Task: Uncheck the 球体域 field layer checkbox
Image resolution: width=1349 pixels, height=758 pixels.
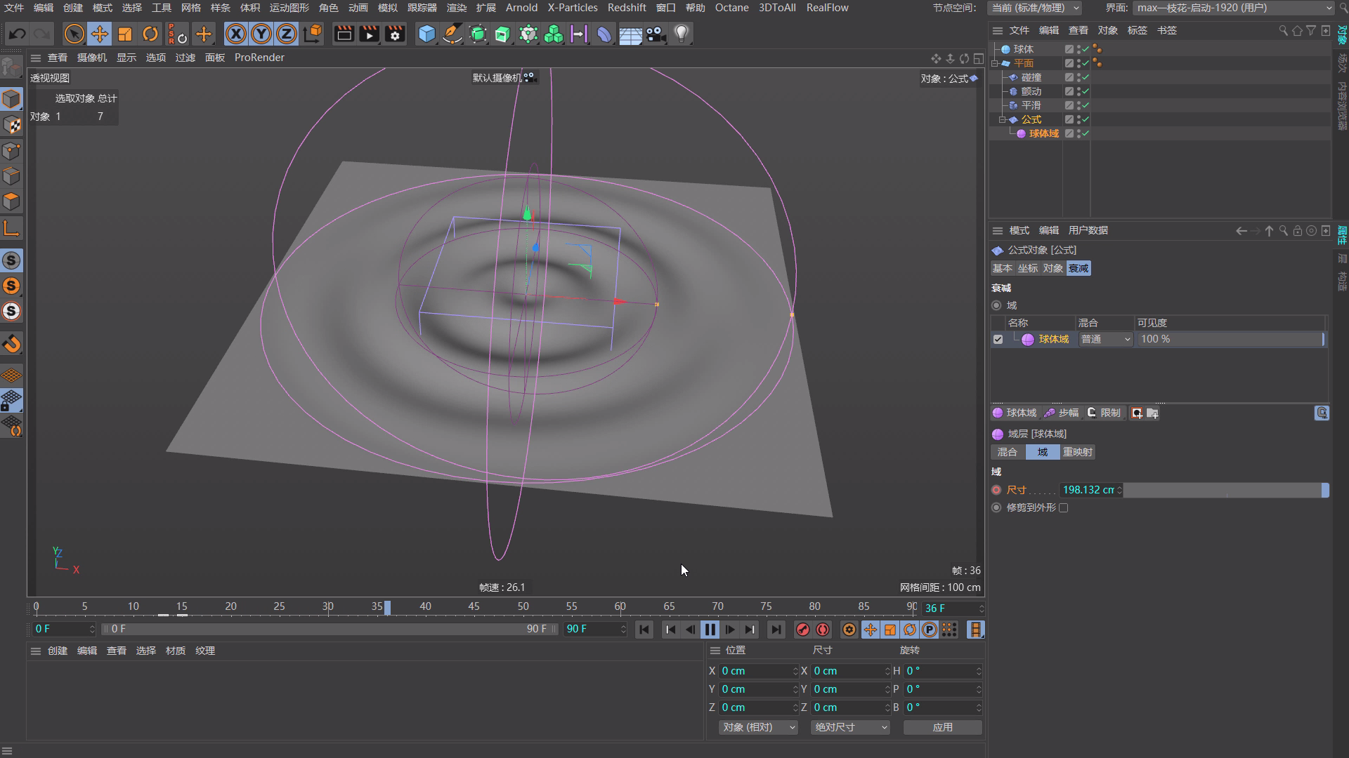Action: point(998,339)
